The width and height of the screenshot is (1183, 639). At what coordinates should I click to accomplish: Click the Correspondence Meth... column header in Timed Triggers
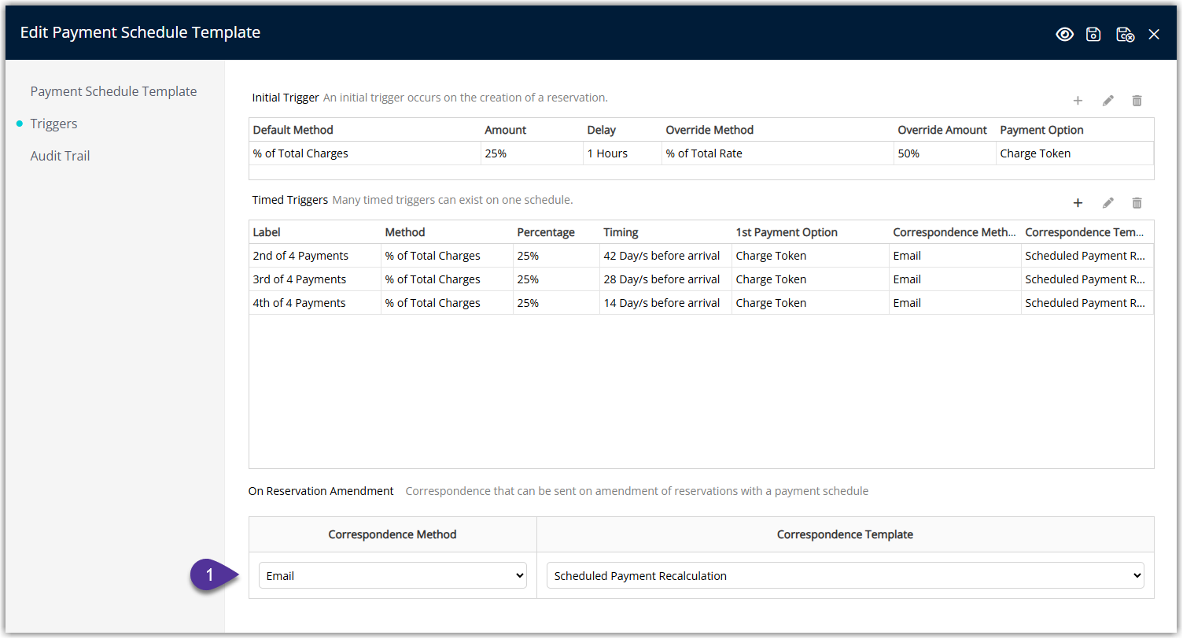(x=955, y=232)
